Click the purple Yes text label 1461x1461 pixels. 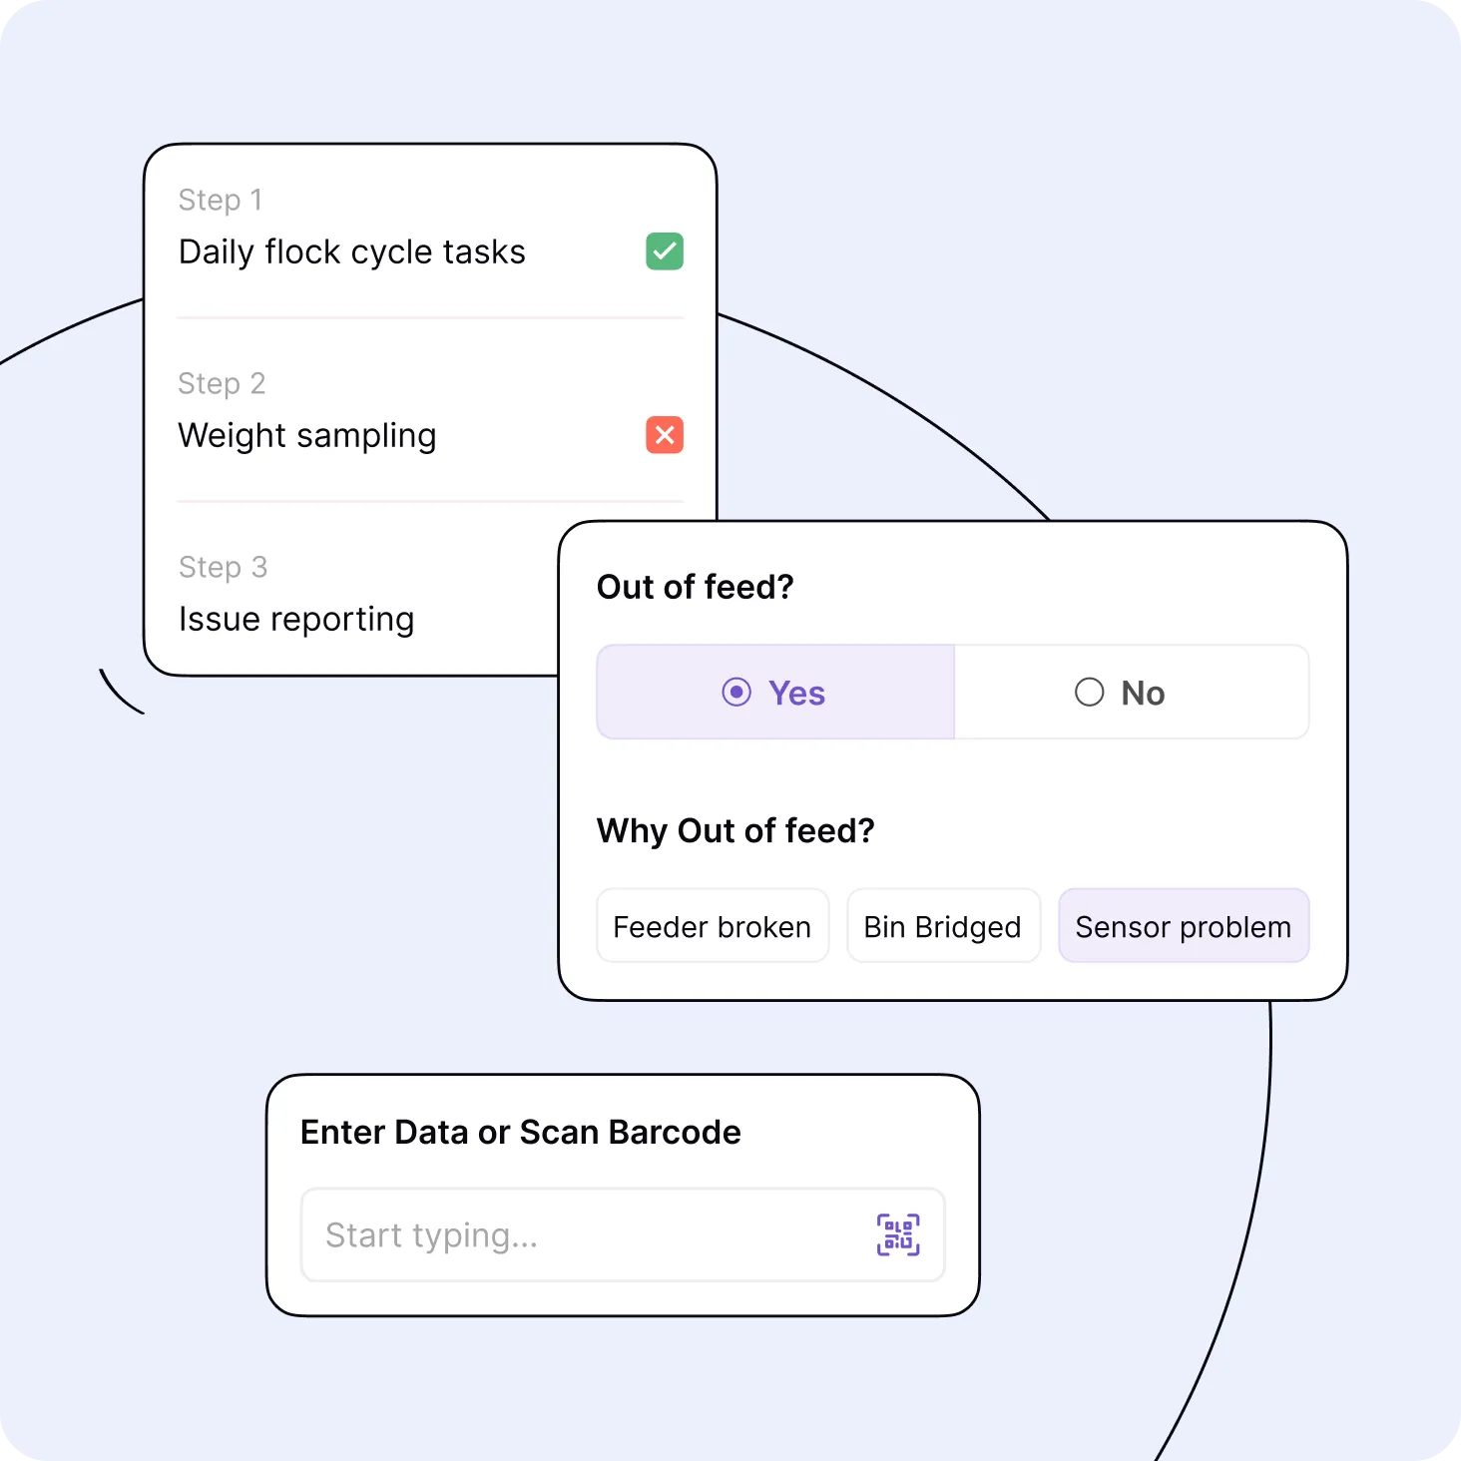coord(796,693)
